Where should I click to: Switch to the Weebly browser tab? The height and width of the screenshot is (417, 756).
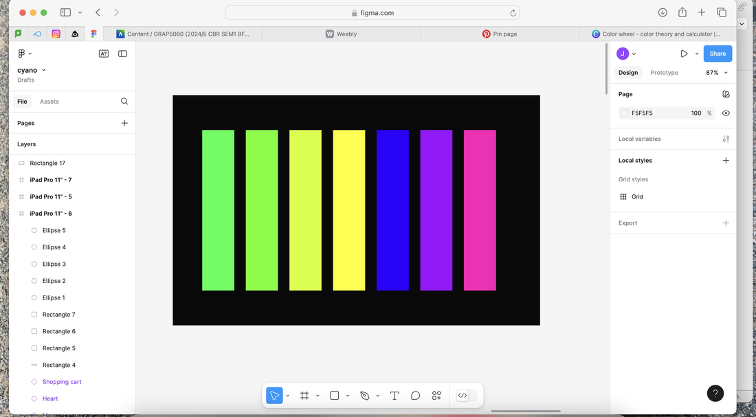coord(341,34)
